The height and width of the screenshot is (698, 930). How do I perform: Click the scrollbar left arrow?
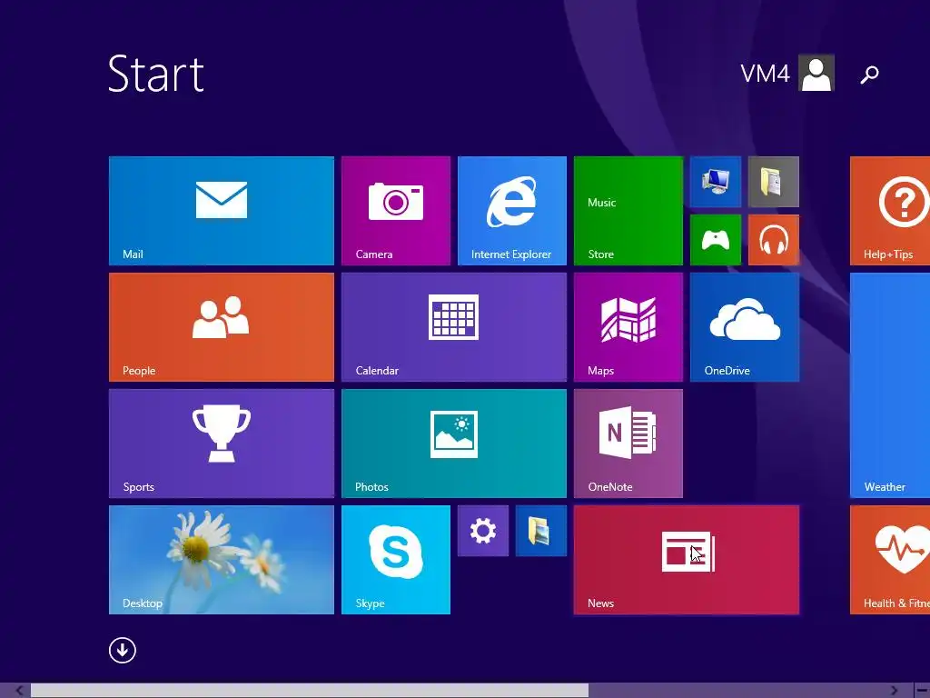(19, 691)
